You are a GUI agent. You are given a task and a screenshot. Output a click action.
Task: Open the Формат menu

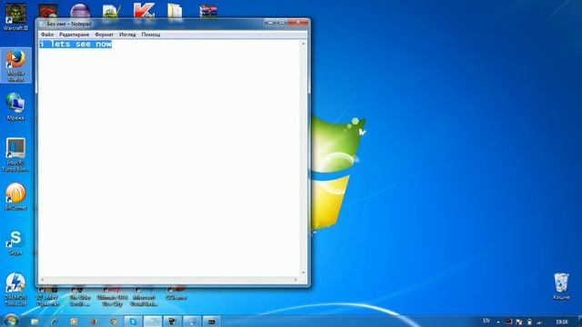(x=104, y=35)
